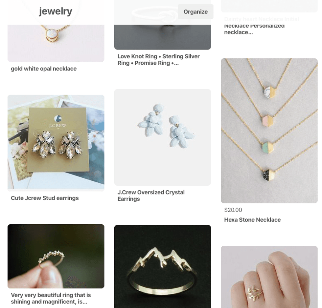The width and height of the screenshot is (322, 308).
Task: Open the leaf ring on hand image
Action: [269, 277]
